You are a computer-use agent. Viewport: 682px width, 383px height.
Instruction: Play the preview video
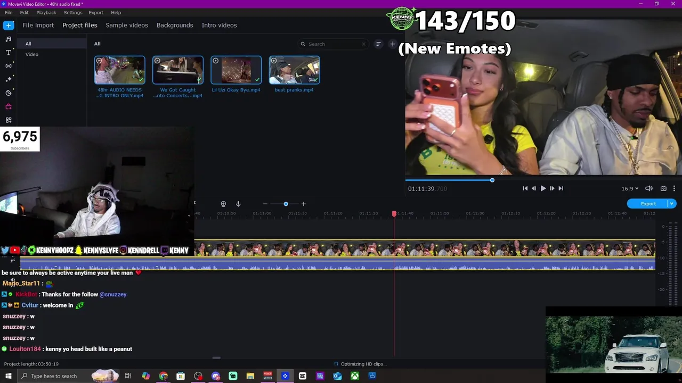tap(543, 188)
